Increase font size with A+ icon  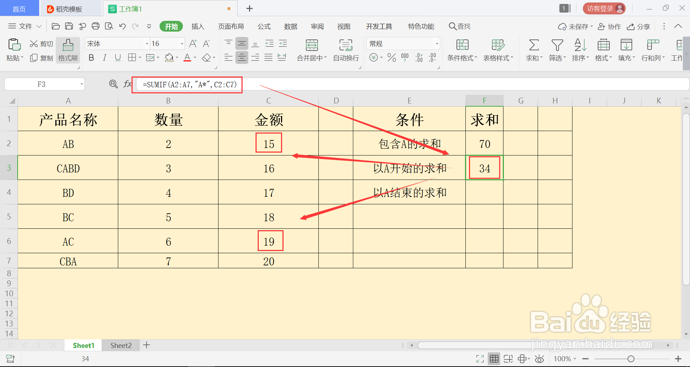tap(193, 44)
